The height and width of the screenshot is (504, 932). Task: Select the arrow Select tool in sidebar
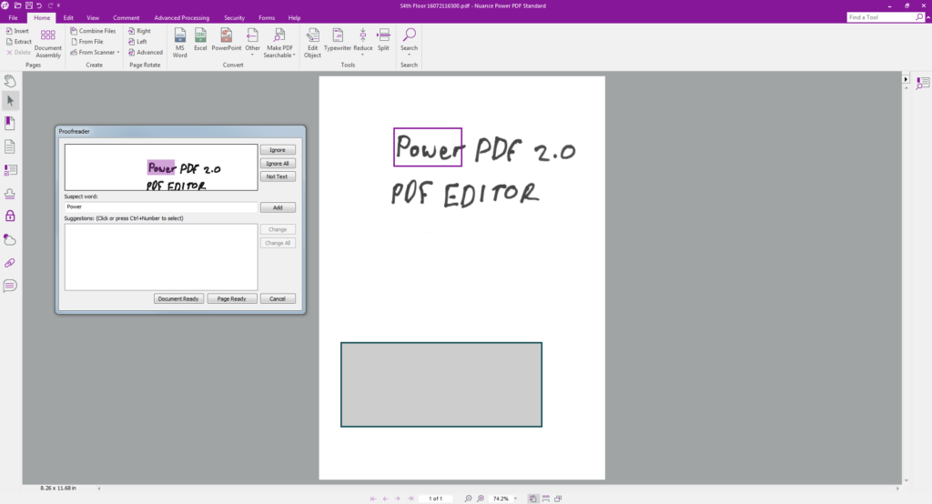(10, 100)
